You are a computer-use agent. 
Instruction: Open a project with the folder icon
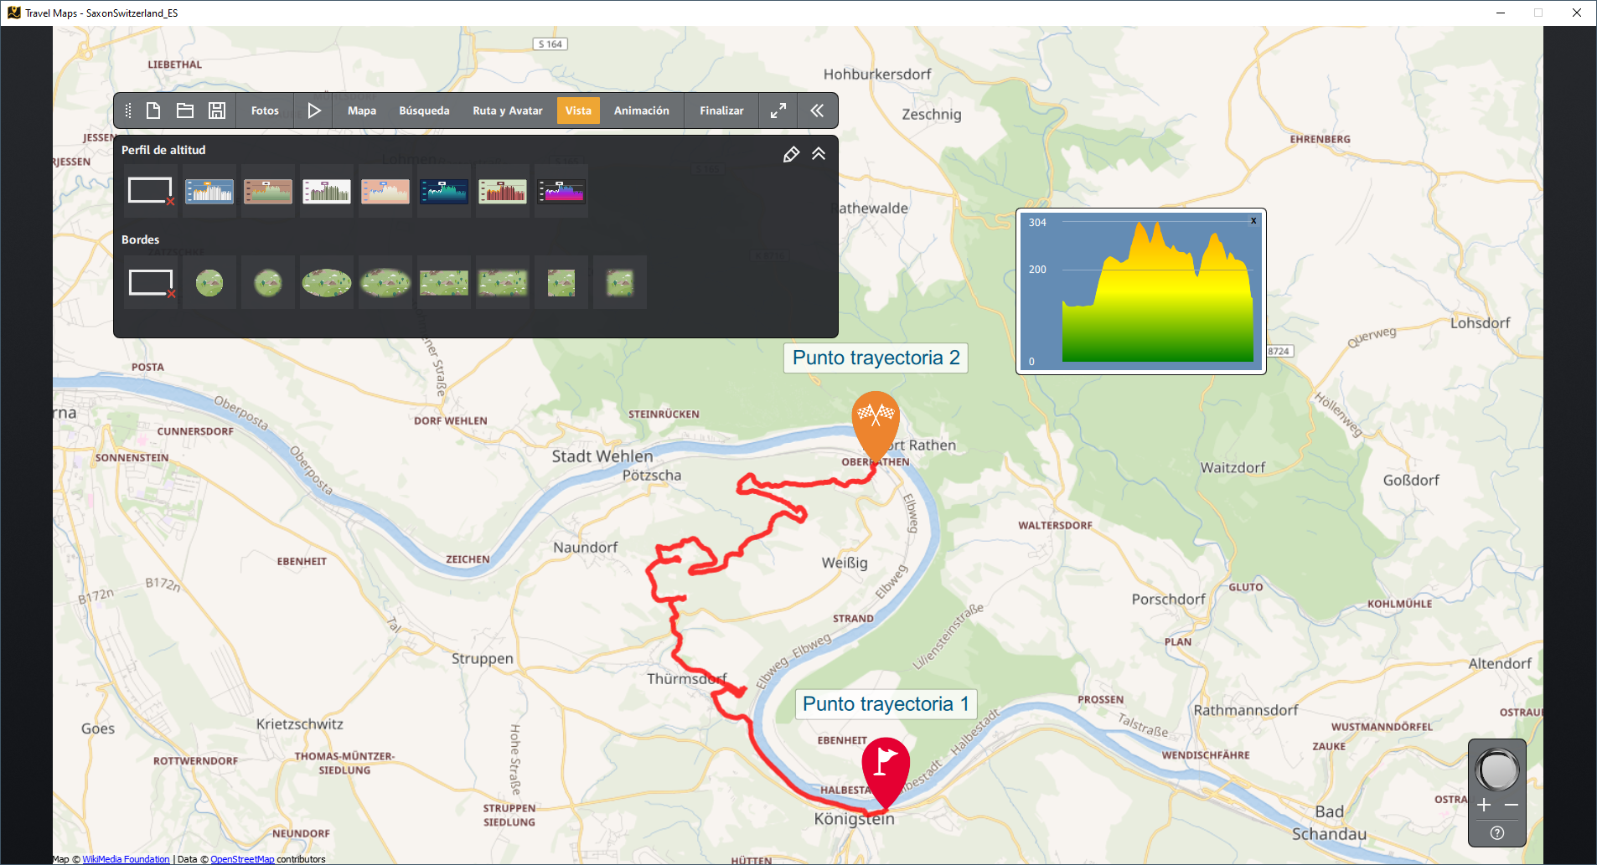185,111
